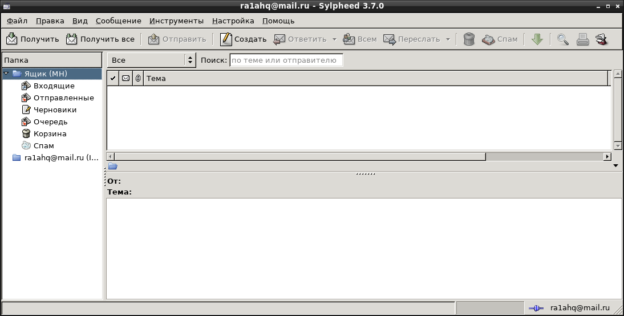The height and width of the screenshot is (316, 624).
Task: Click the green down-arrow next message icon
Action: click(537, 39)
